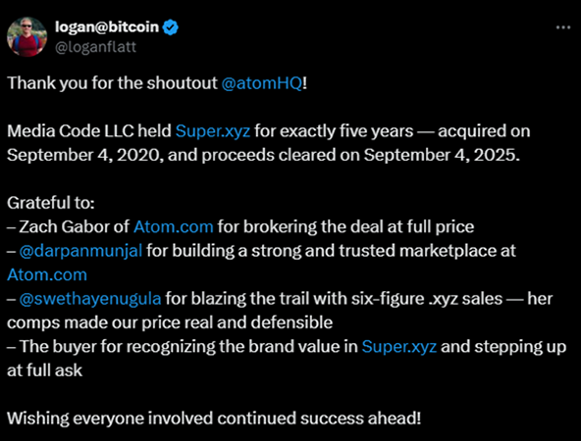Viewport: 581px width, 441px height.
Task: Click the 'September 4, 2020' date text
Action: click(x=83, y=155)
